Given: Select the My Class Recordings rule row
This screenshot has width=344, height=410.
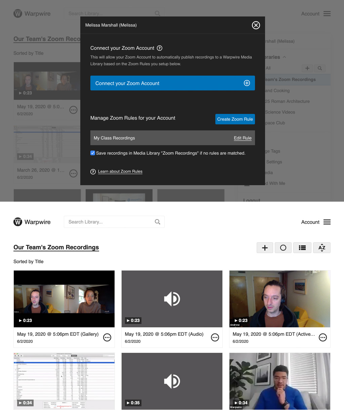Looking at the screenshot, I should click(x=173, y=138).
